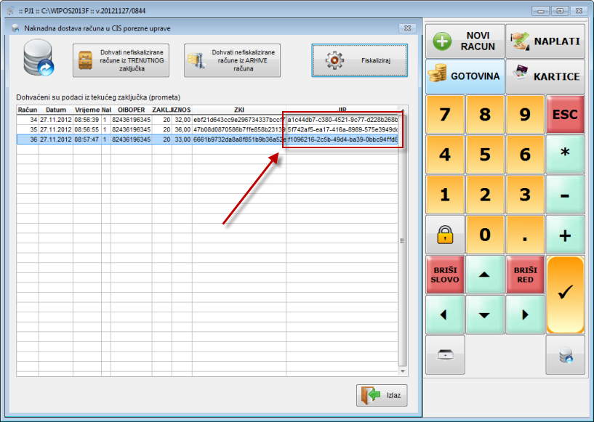Image resolution: width=594 pixels, height=422 pixels.
Task: Choose GOTOVINA cash payment
Action: tap(465, 76)
